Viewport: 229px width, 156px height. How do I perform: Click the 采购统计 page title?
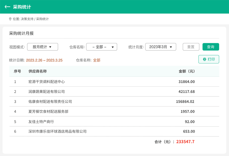(22, 7)
